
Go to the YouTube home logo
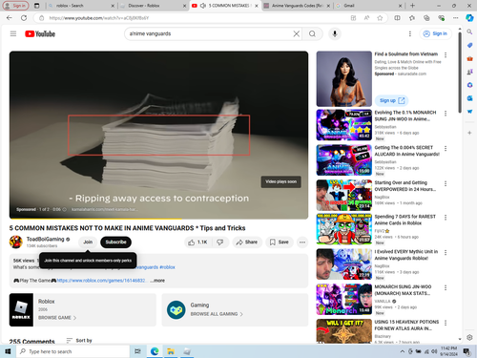click(x=40, y=33)
